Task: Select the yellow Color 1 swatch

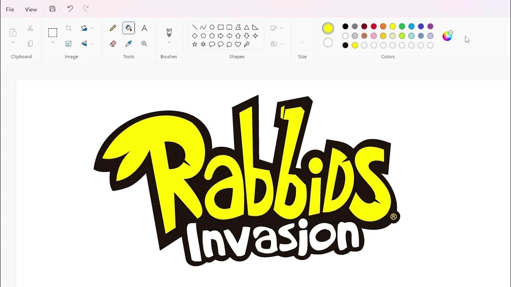Action: click(x=328, y=28)
